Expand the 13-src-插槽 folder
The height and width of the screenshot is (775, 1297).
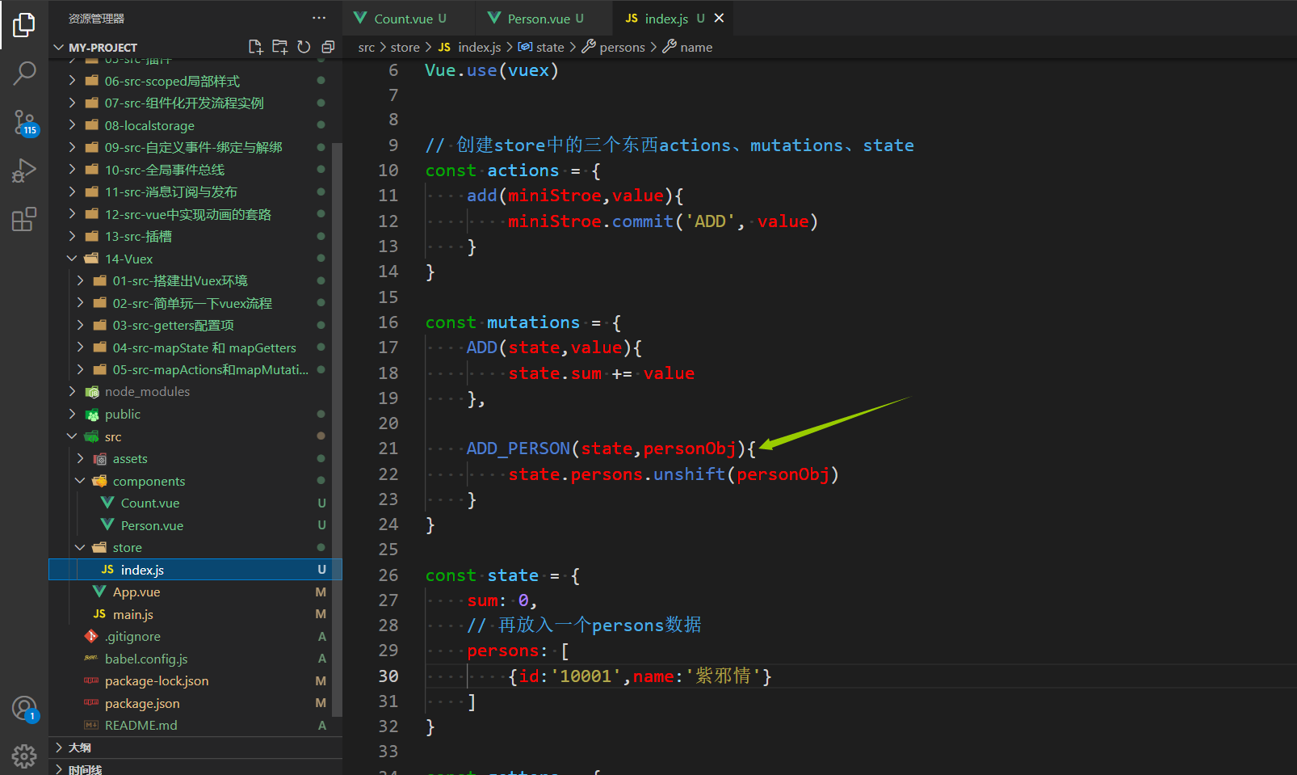point(72,236)
